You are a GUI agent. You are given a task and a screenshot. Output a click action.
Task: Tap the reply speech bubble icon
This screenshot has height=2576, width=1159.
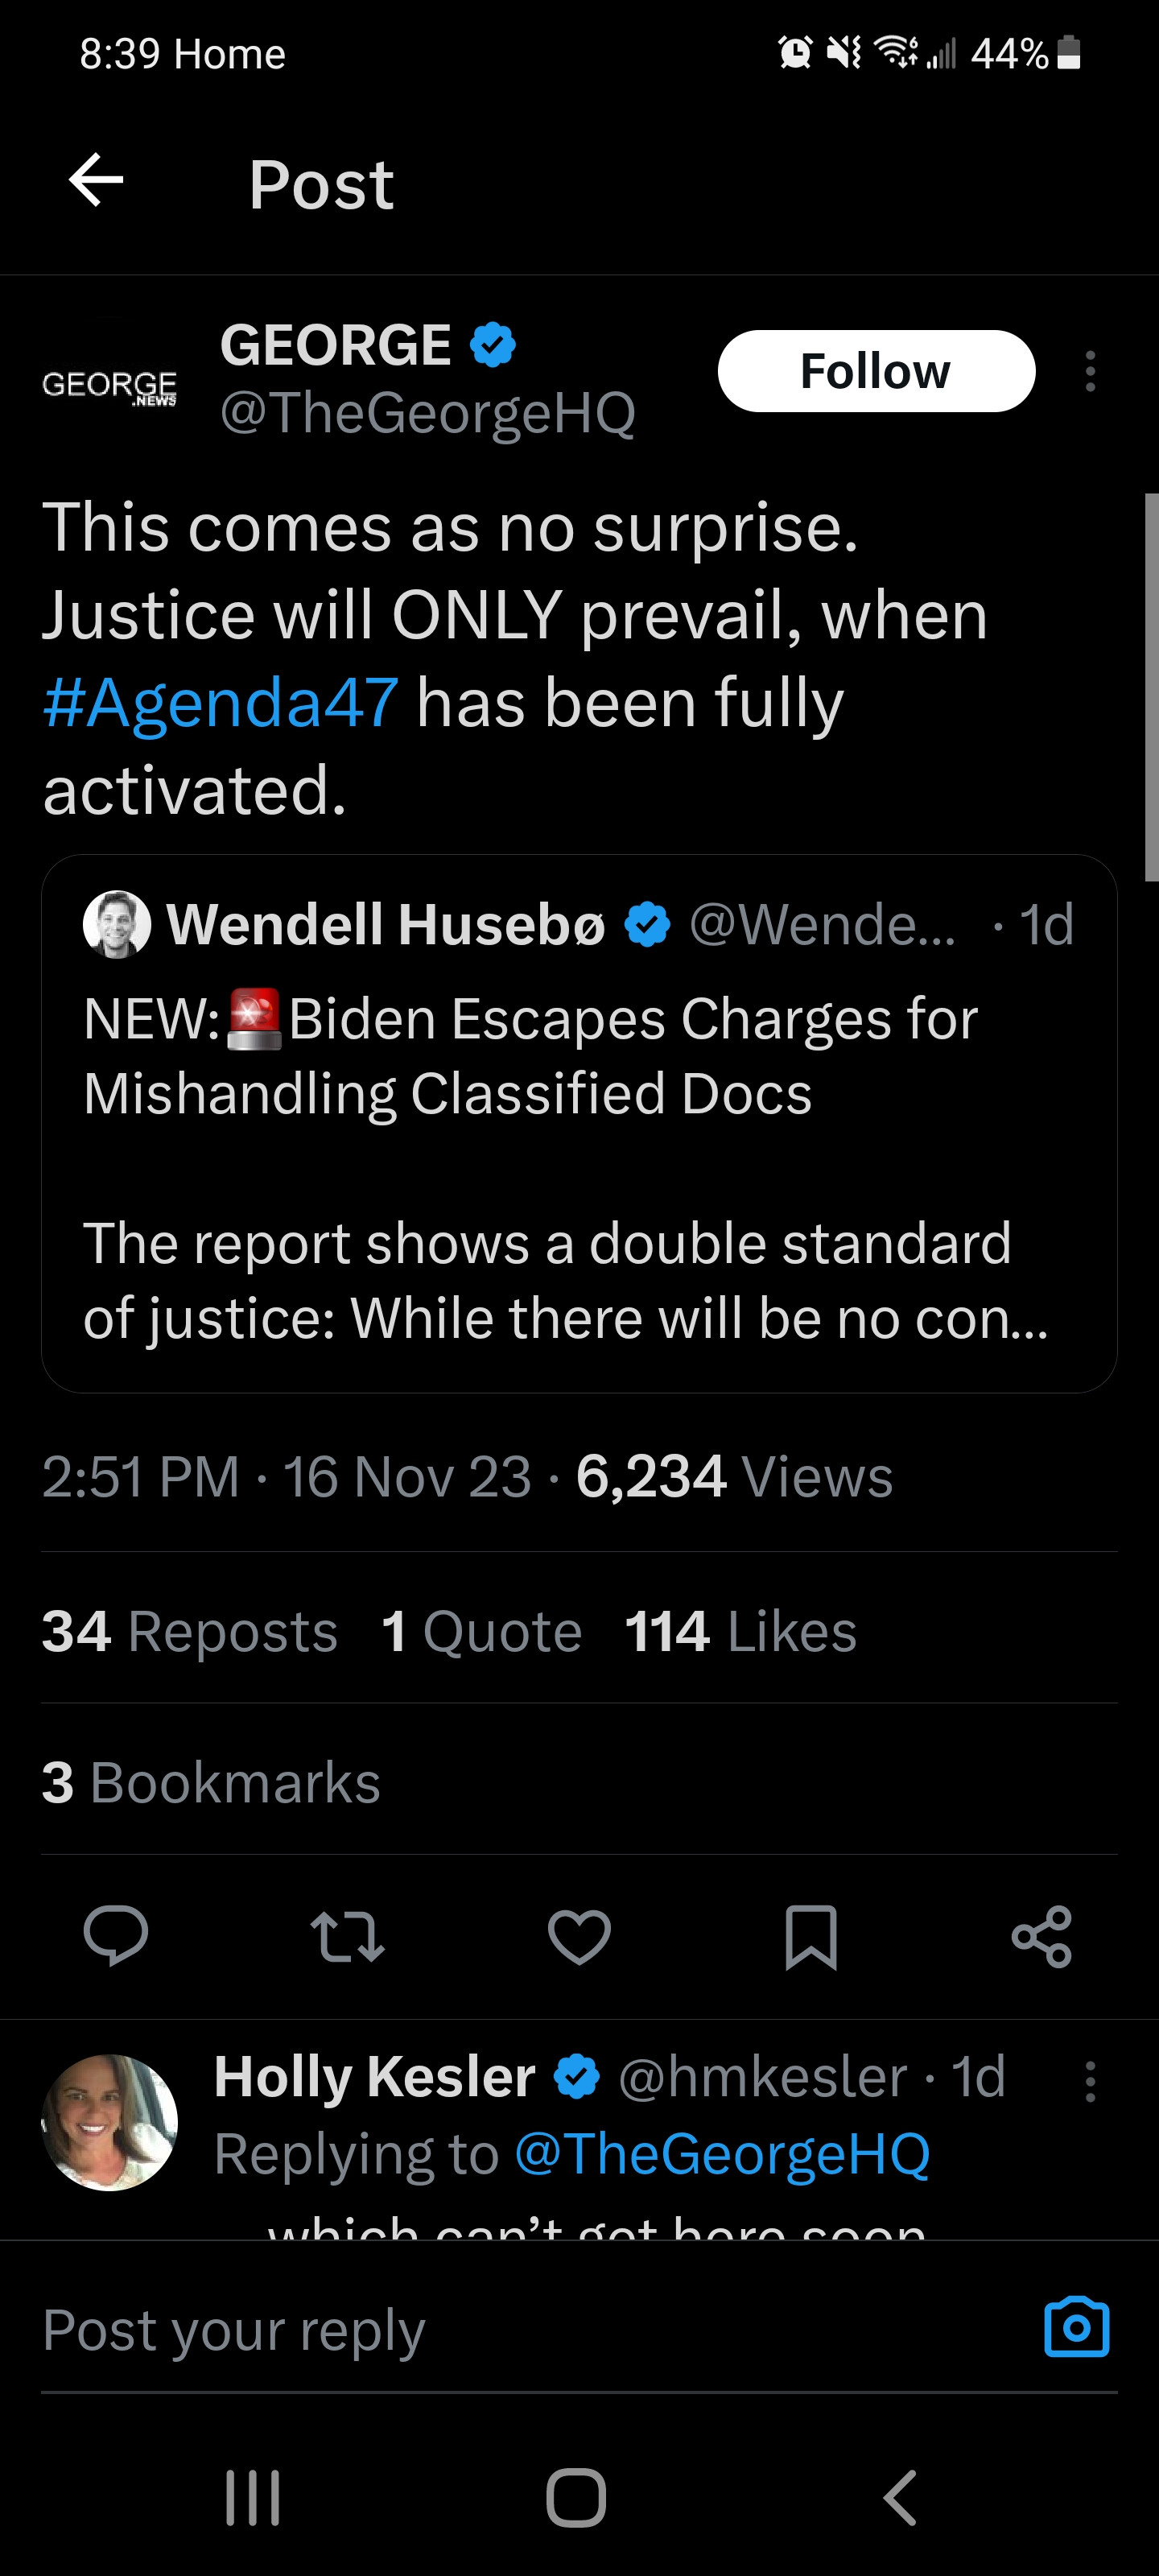[116, 1936]
